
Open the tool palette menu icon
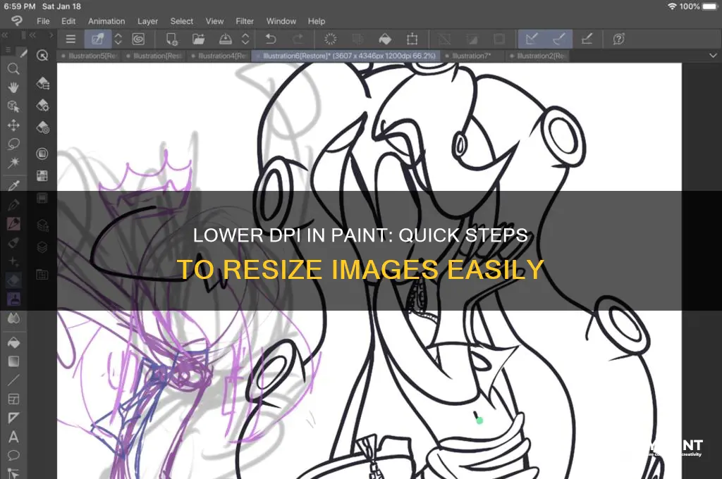click(x=8, y=49)
